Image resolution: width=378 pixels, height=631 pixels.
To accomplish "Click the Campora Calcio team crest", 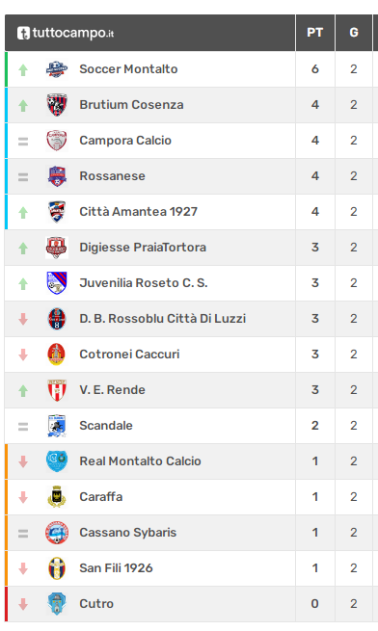I will [x=57, y=141].
